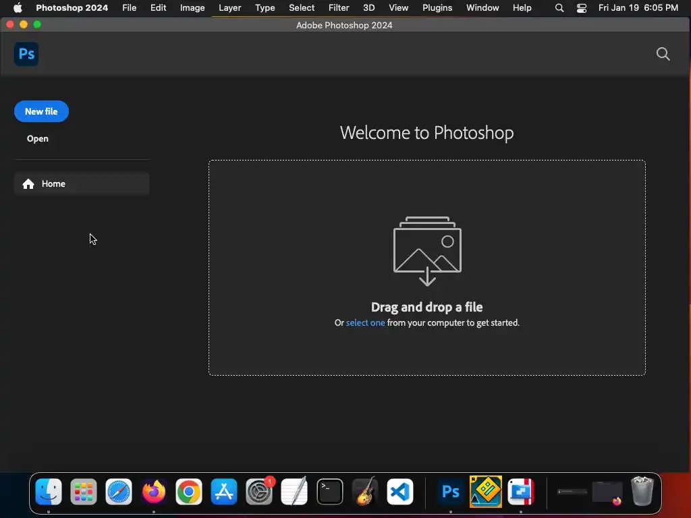Click the New file button
This screenshot has height=518, width=691.
[x=41, y=111]
